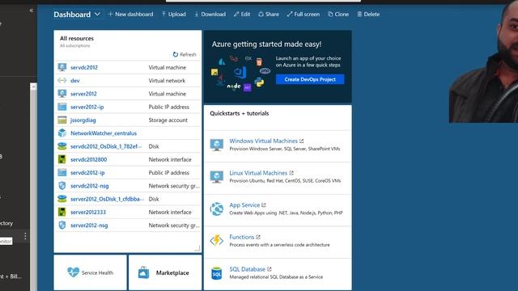The height and width of the screenshot is (291, 518).
Task: Click the server2012 virtual machine icon
Action: click(62, 94)
